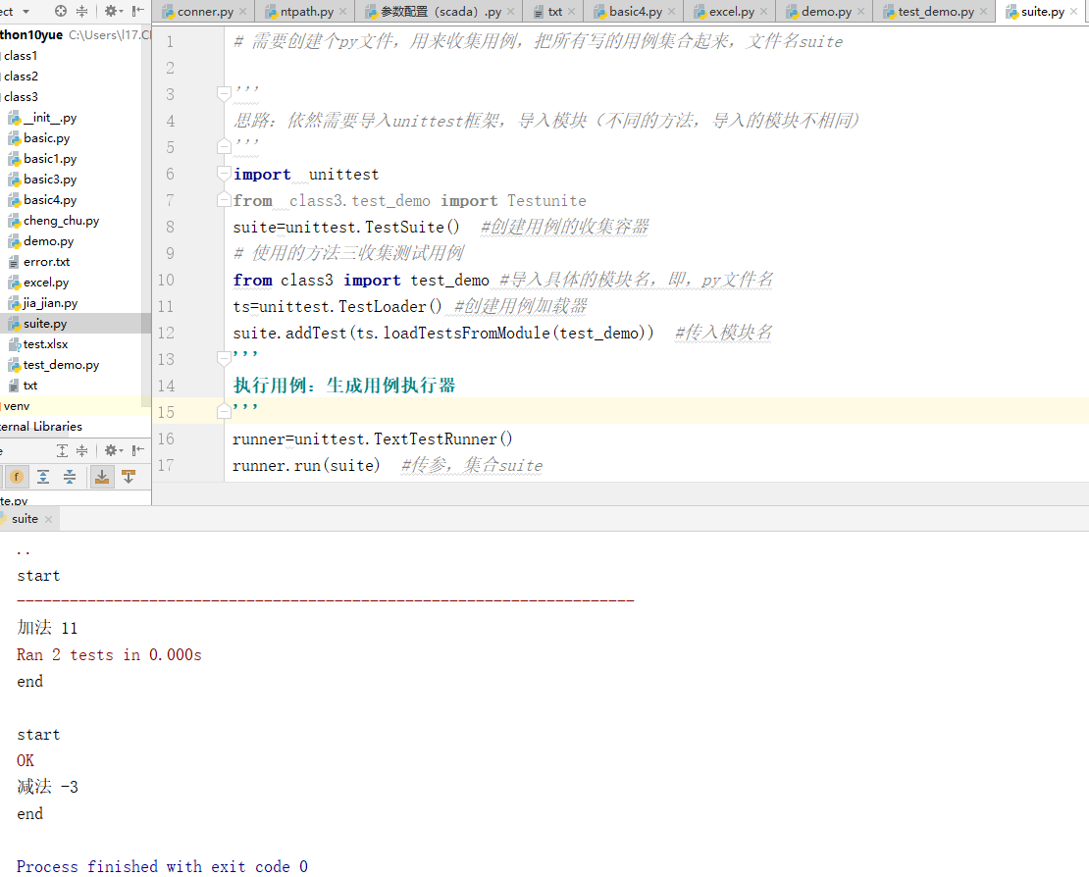Collapse all in Structure panel toolbar

click(82, 450)
